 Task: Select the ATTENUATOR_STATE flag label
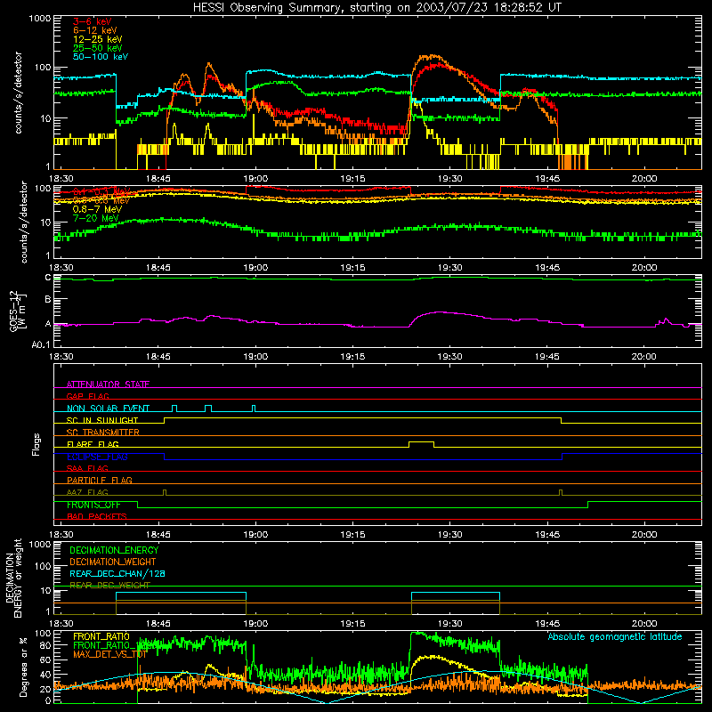[x=108, y=384]
